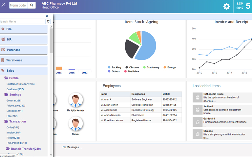Click the Sales tag icon
Viewport: 252px width, 157px height.
coord(3,71)
